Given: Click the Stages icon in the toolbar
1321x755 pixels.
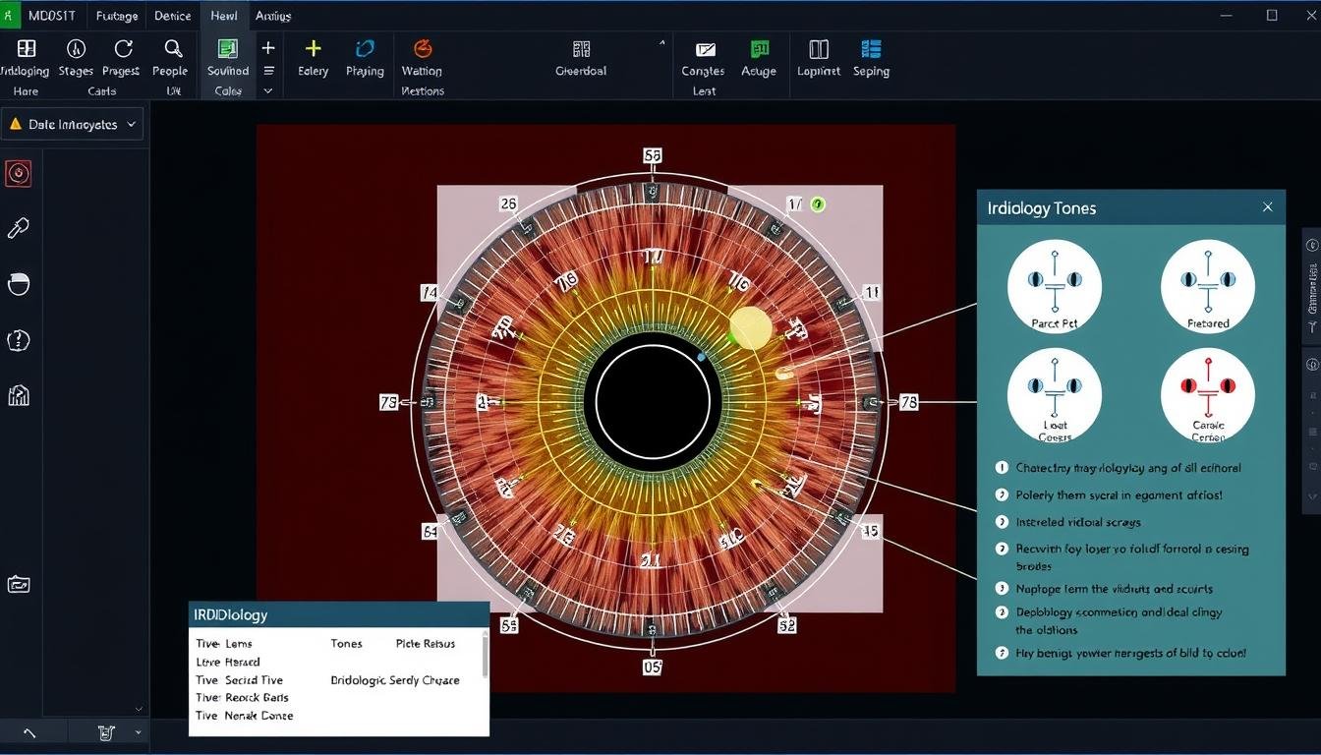Looking at the screenshot, I should (76, 49).
